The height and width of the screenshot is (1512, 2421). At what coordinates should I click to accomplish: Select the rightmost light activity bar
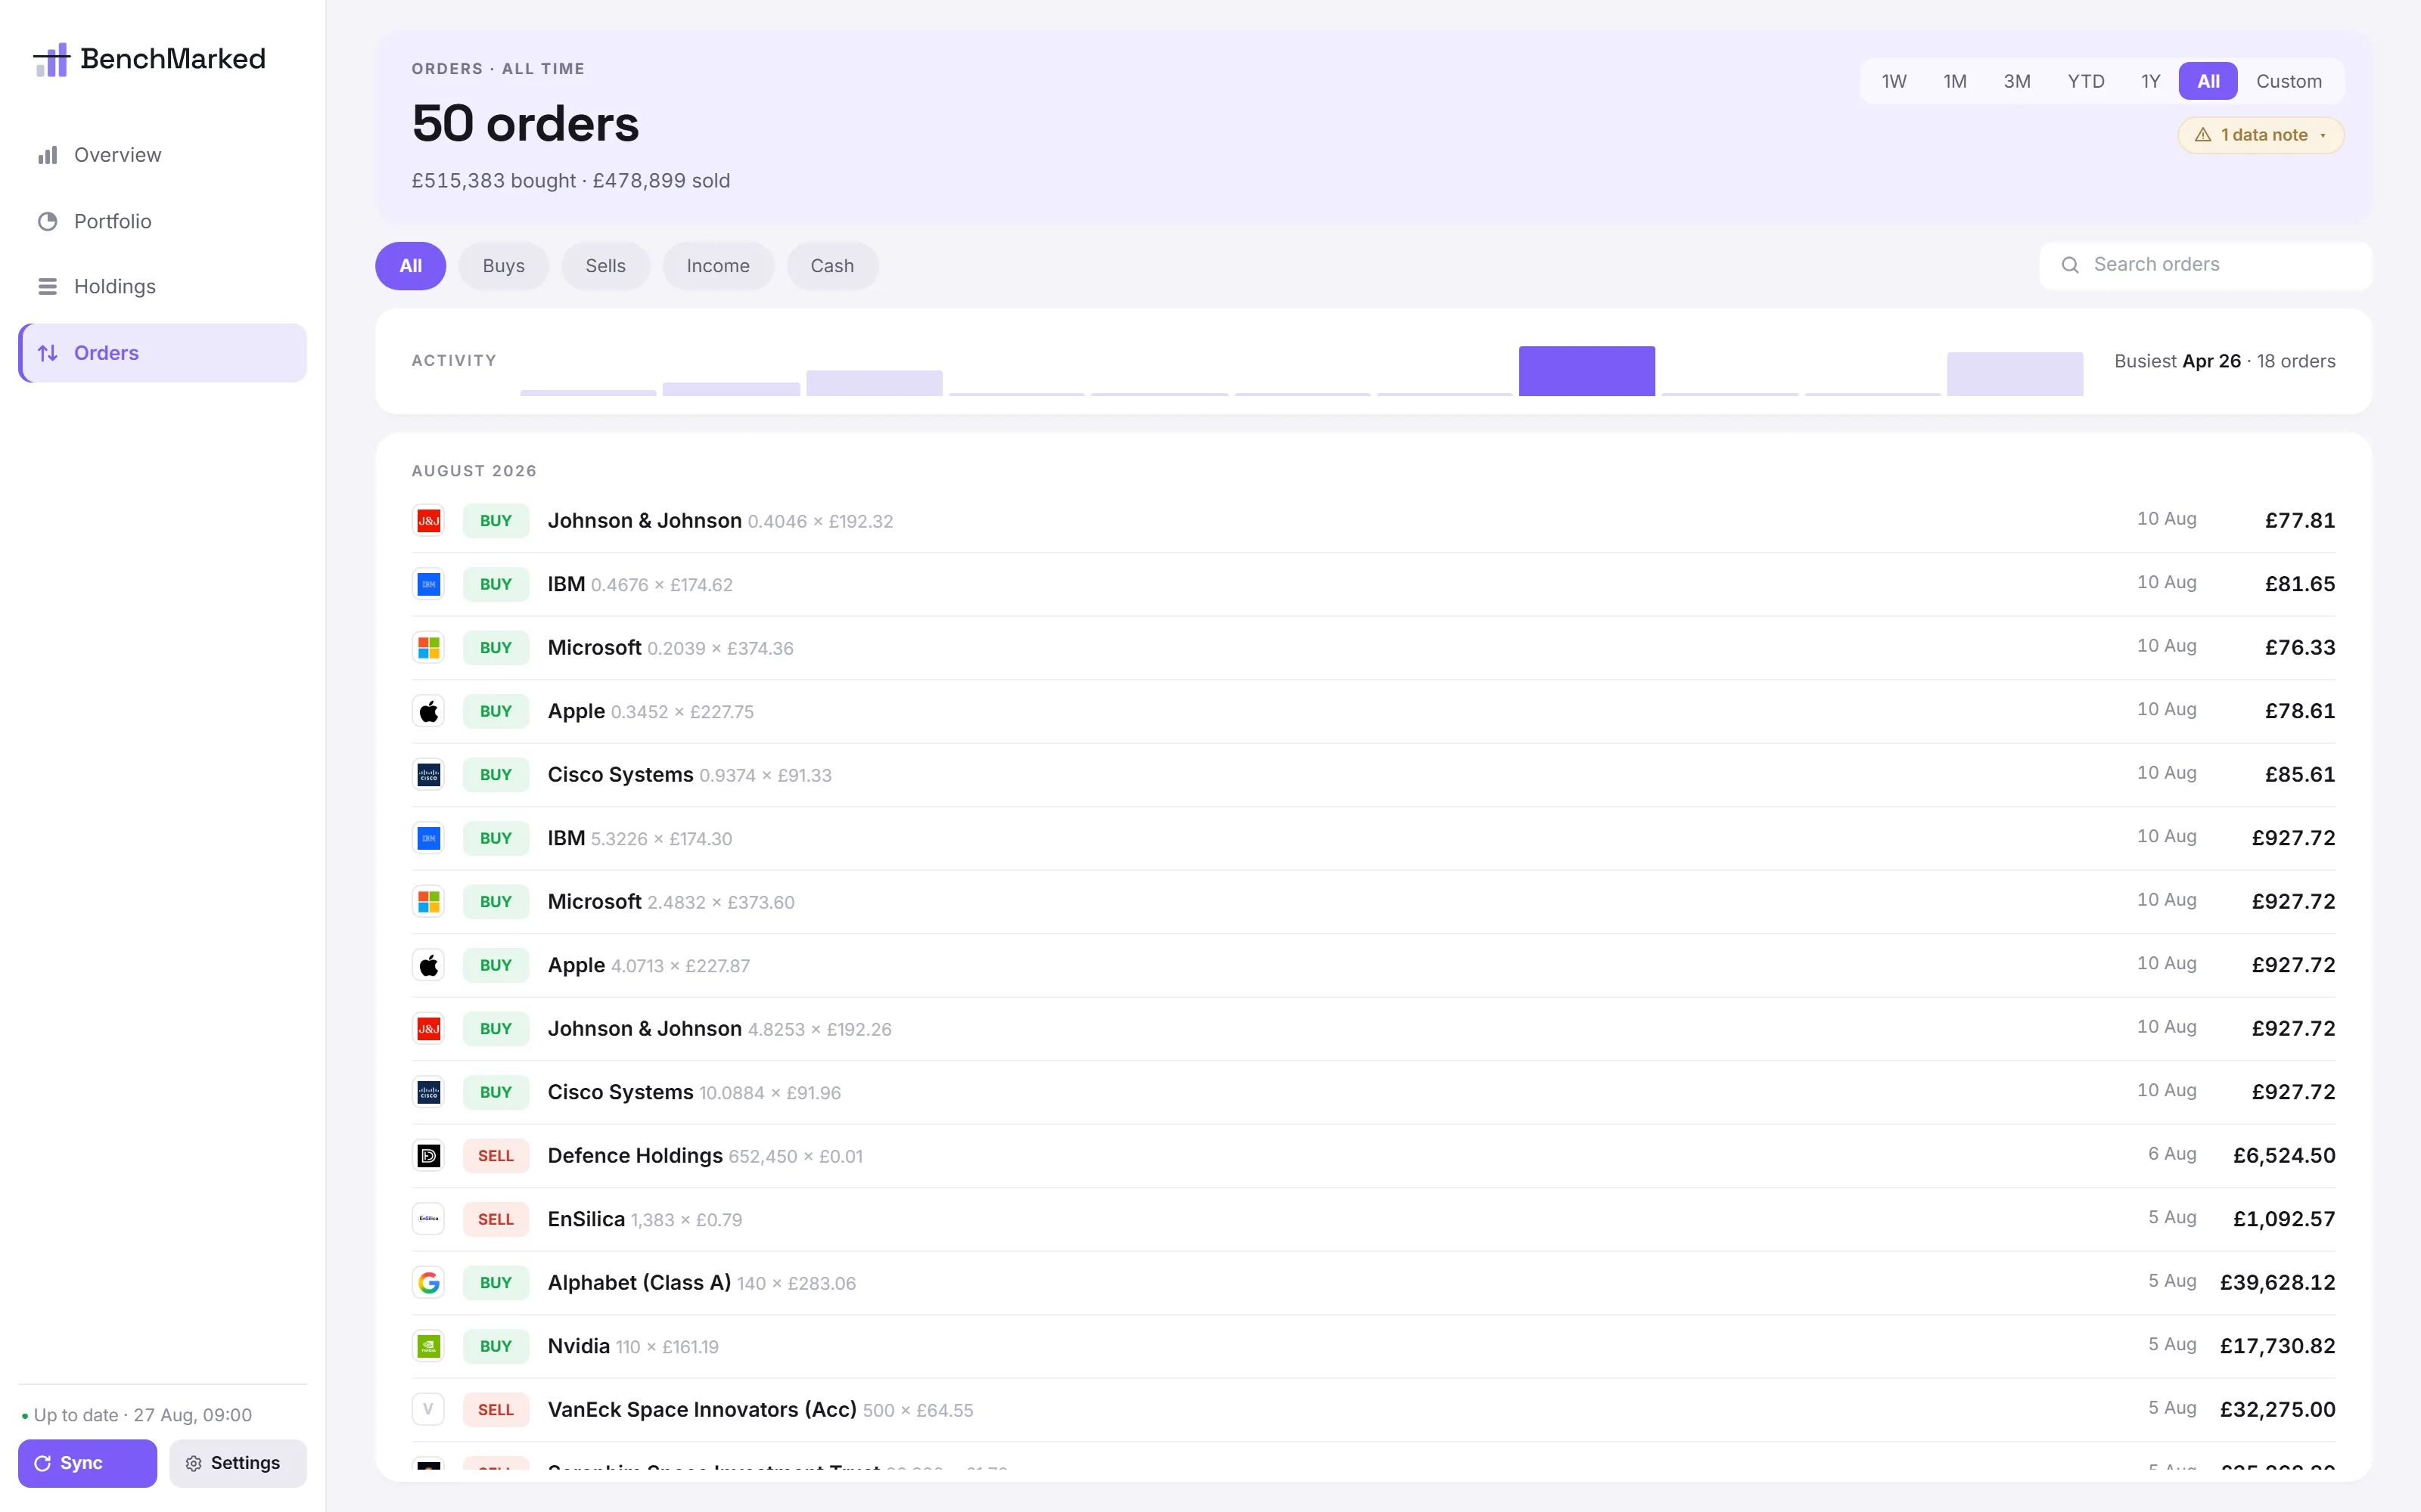pyautogui.click(x=2015, y=374)
